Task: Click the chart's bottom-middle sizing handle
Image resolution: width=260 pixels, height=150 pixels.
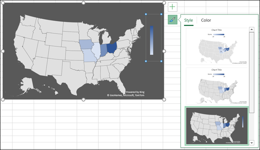Action: [x=84, y=100]
